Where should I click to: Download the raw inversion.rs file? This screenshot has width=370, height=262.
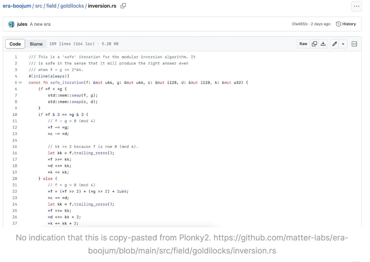click(323, 44)
